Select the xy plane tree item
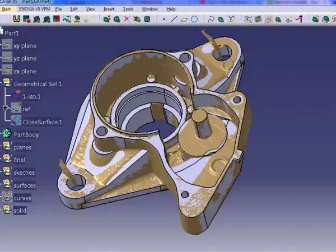 [25, 45]
